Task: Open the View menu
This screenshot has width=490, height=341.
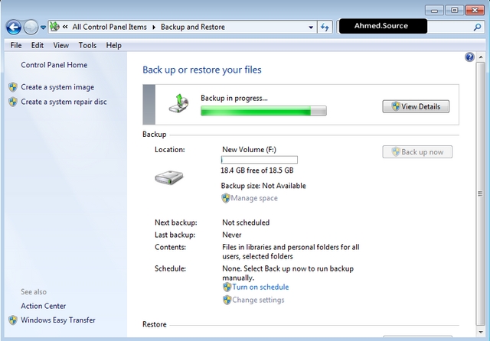Action: click(61, 46)
